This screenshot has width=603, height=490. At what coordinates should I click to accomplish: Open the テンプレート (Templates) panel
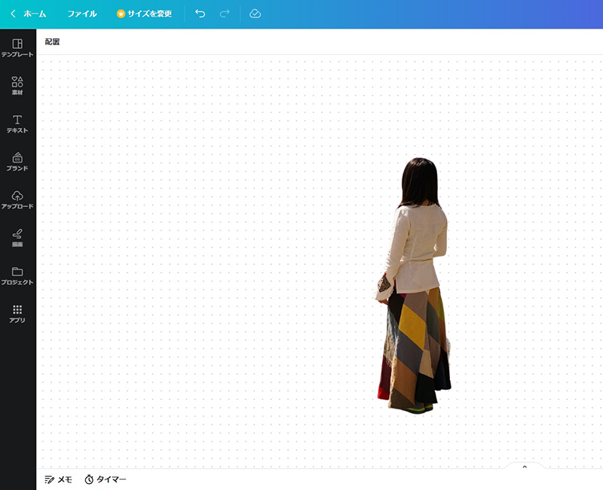point(17,45)
